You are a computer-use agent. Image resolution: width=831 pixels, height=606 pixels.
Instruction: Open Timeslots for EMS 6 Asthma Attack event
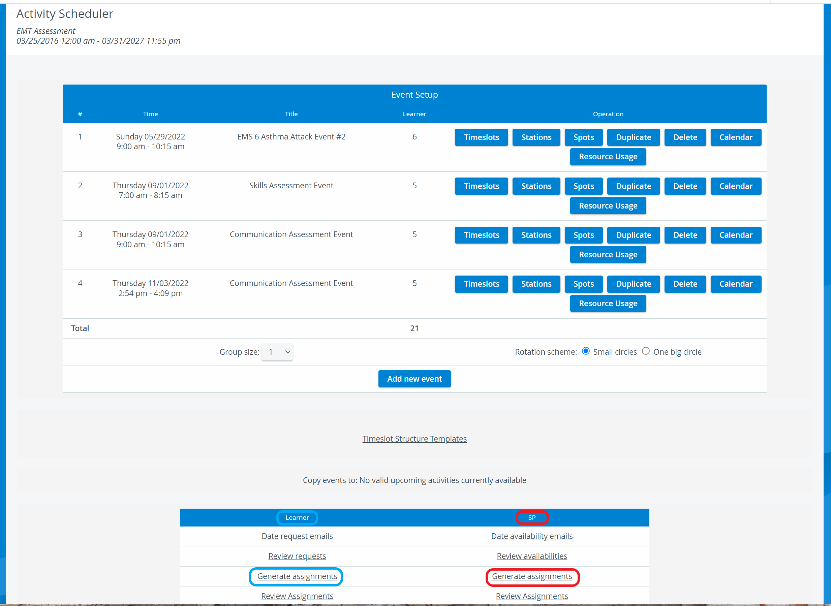click(481, 137)
